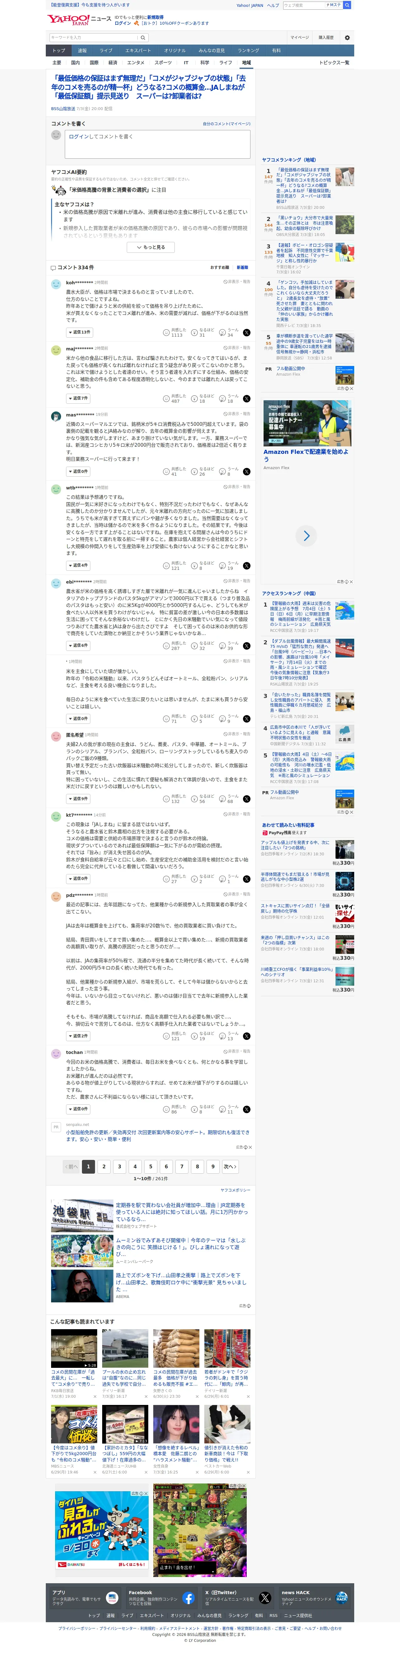Viewport: 400px width, 1678px height.
Task: Open the マイページ link
Action: click(x=300, y=38)
